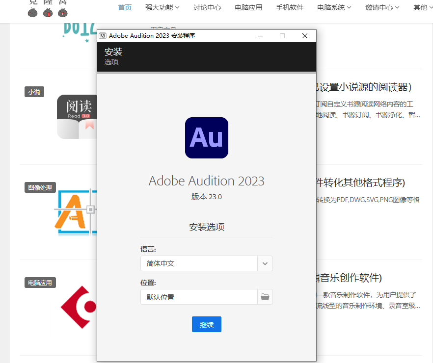
Task: Expand the 强大功能 nav menu
Action: pos(162,7)
